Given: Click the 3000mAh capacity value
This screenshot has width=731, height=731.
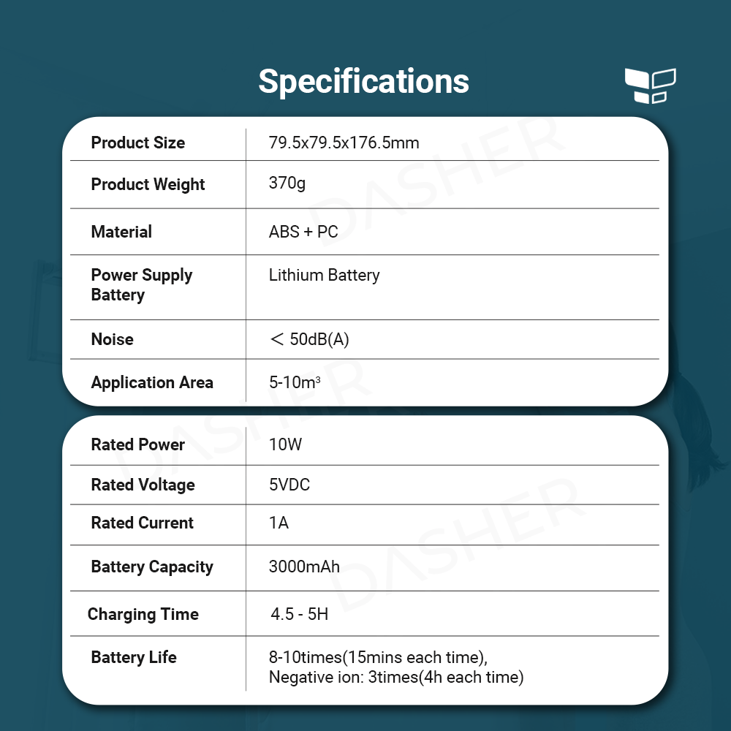Looking at the screenshot, I should [x=304, y=567].
